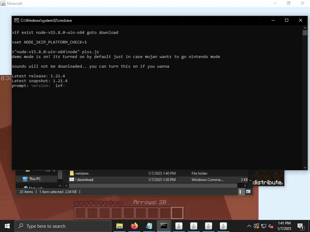Switch Explorer to large icons view
The height and width of the screenshot is (232, 310).
point(248,192)
